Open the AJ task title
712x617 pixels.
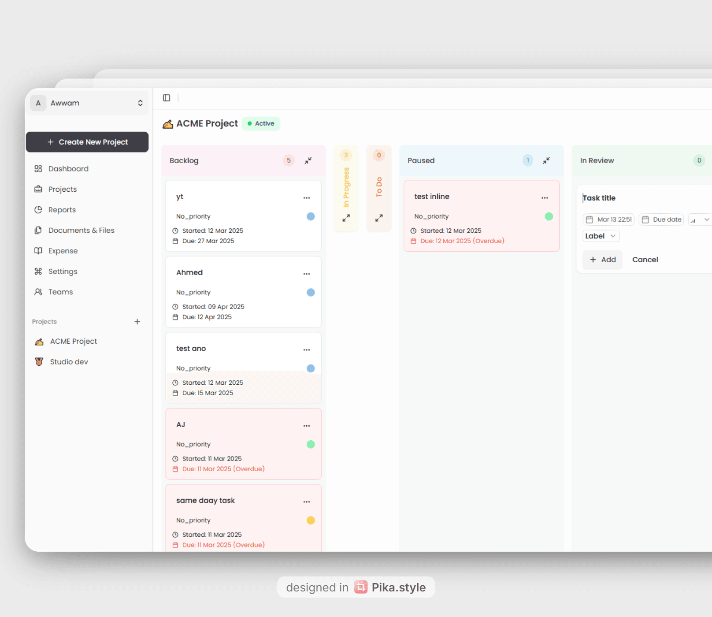181,424
